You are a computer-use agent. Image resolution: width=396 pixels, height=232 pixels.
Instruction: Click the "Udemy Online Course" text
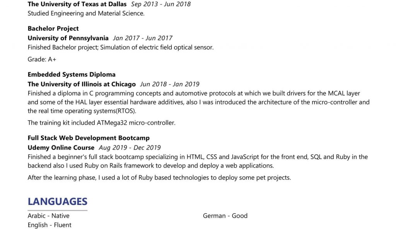[61, 147]
